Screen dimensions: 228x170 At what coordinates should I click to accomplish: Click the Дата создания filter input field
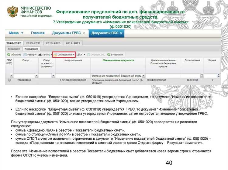pyautogui.click(x=191, y=75)
